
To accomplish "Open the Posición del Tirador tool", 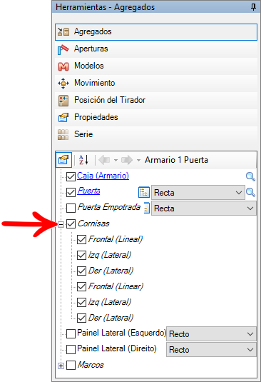I will click(x=156, y=100).
